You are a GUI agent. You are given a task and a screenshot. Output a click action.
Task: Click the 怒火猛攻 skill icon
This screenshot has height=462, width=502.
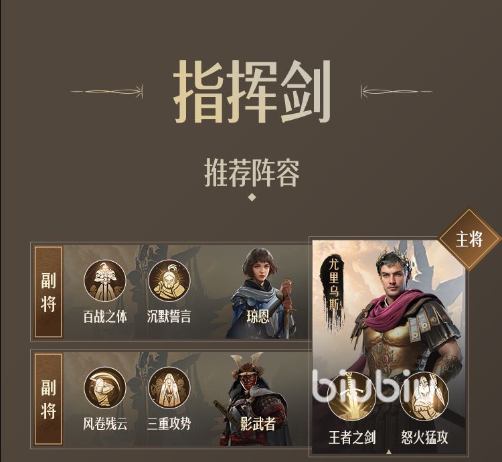(x=424, y=396)
